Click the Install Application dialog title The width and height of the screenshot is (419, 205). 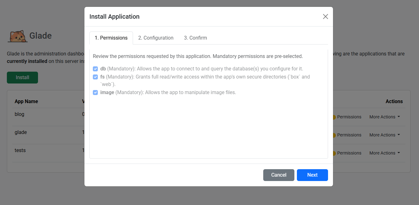click(114, 17)
